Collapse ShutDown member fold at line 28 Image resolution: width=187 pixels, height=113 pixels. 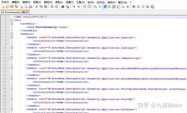[x=12, y=109]
